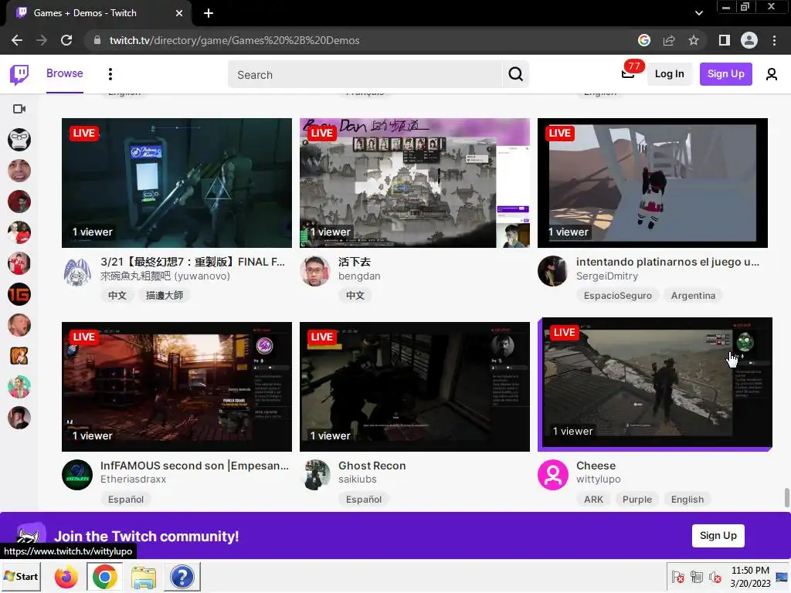Select the Español tag under Etheriasdraxx
The height and width of the screenshot is (593, 791).
tap(126, 500)
